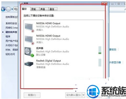Open the 硬件和声音 category link

click(x=11, y=32)
